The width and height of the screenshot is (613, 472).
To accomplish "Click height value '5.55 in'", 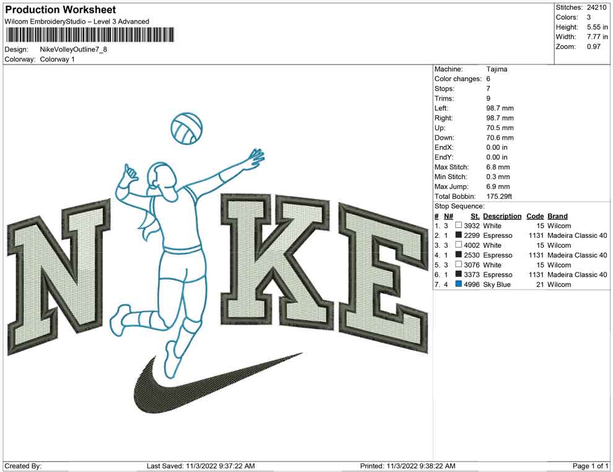I will point(598,27).
